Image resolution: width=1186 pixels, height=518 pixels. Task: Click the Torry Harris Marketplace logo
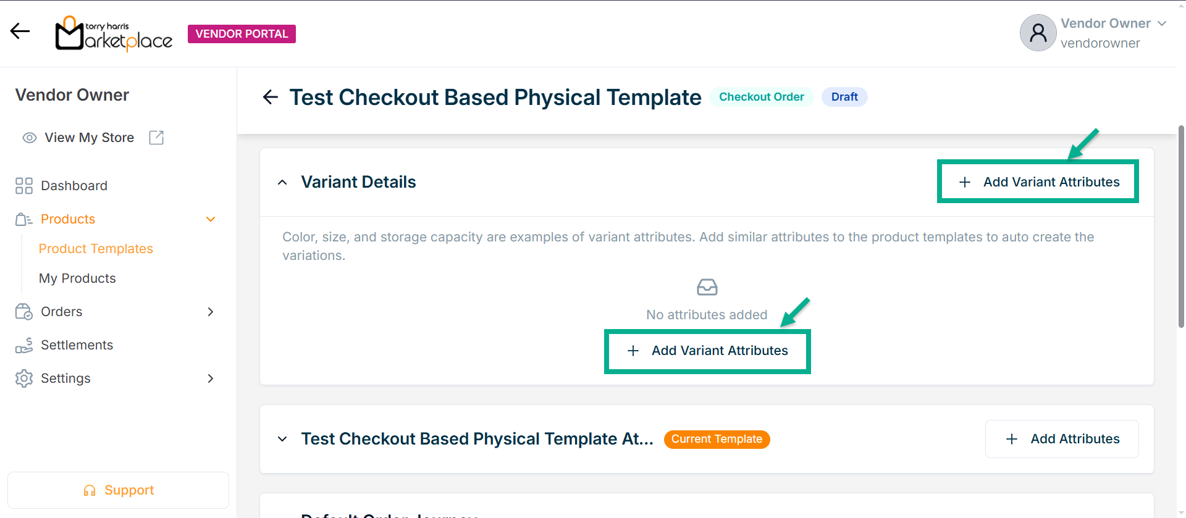(x=114, y=34)
